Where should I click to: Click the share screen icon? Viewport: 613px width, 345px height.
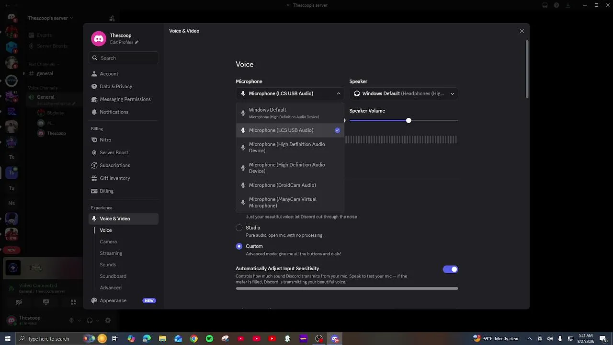[x=46, y=302]
